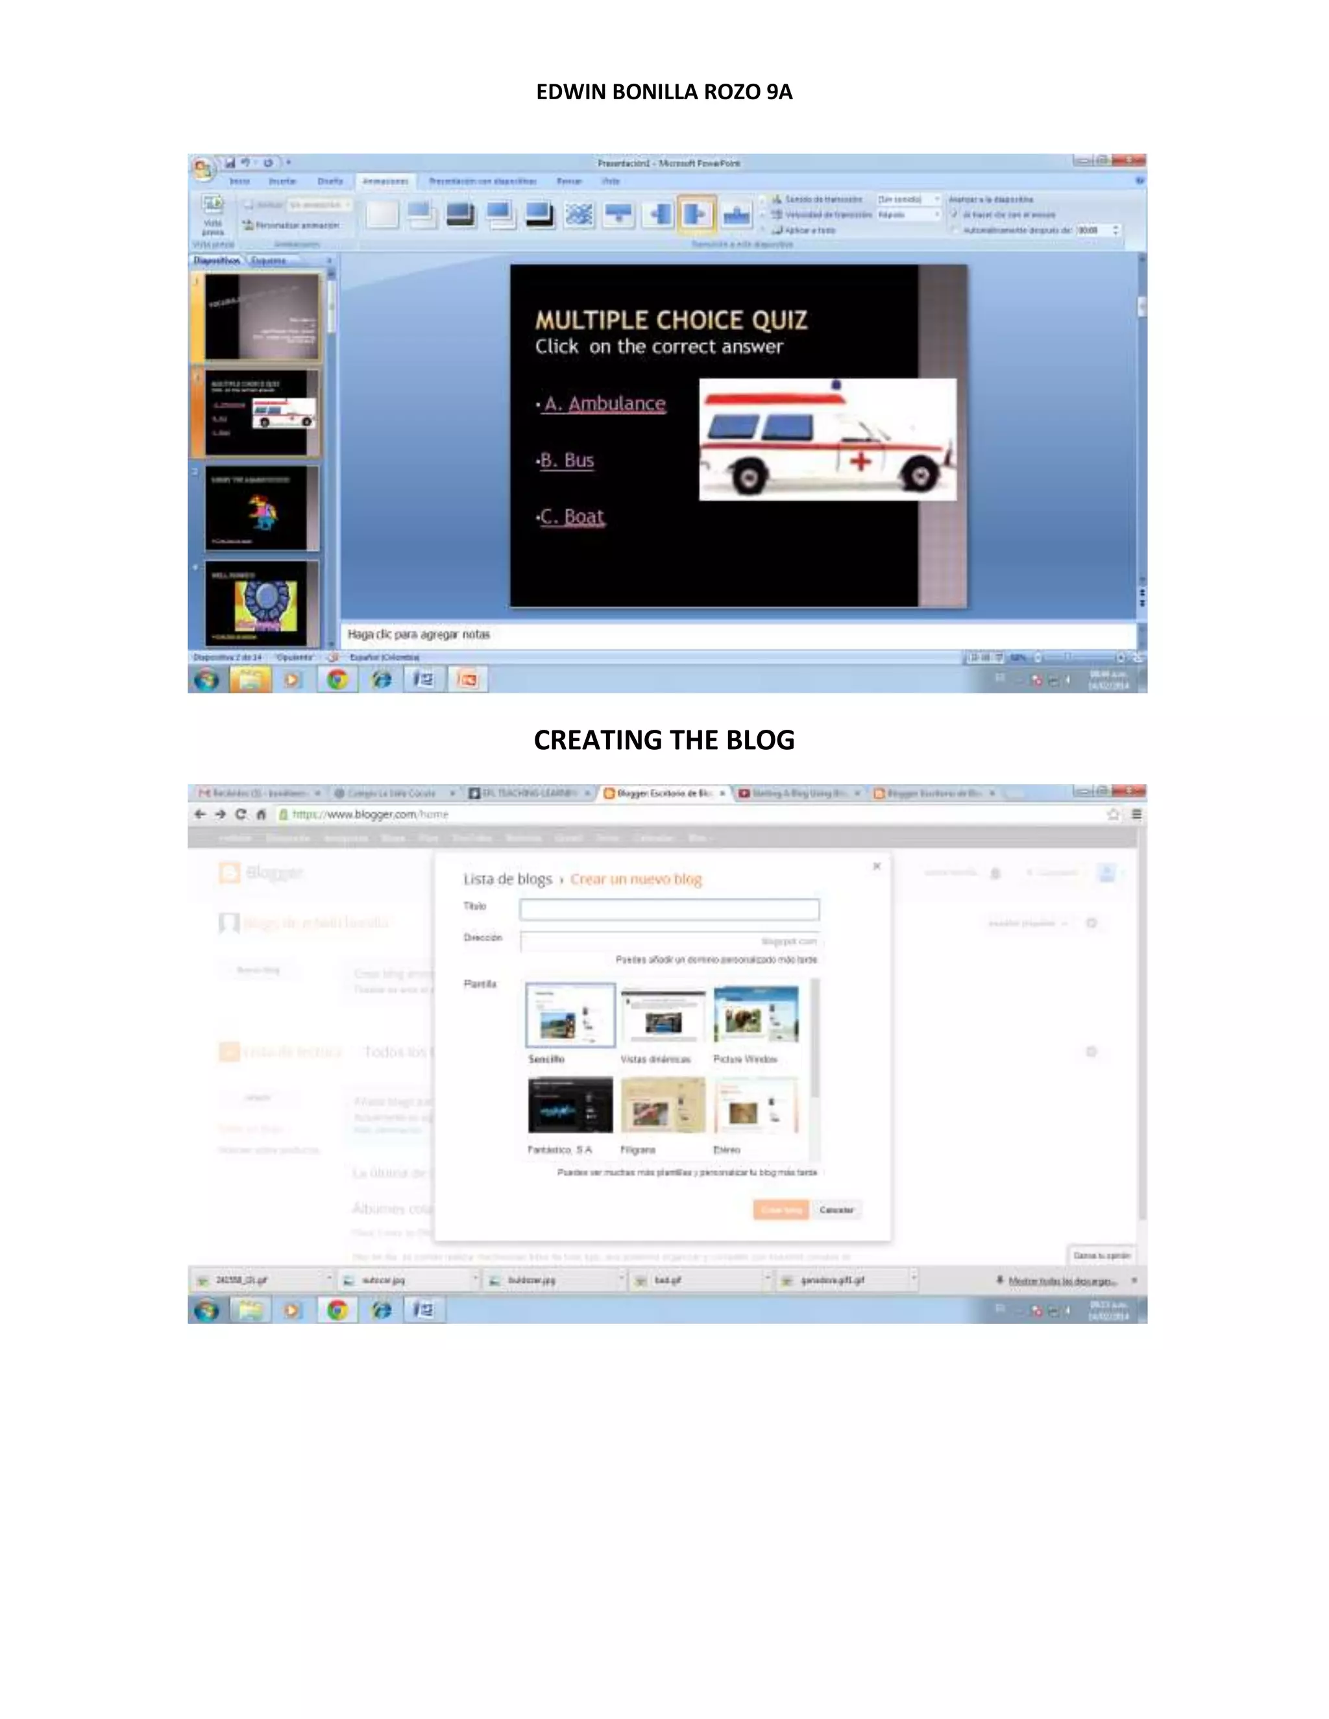Click Personalizar animación in the ribbon
Viewport: 1329px width, 1719px height.
291,226
